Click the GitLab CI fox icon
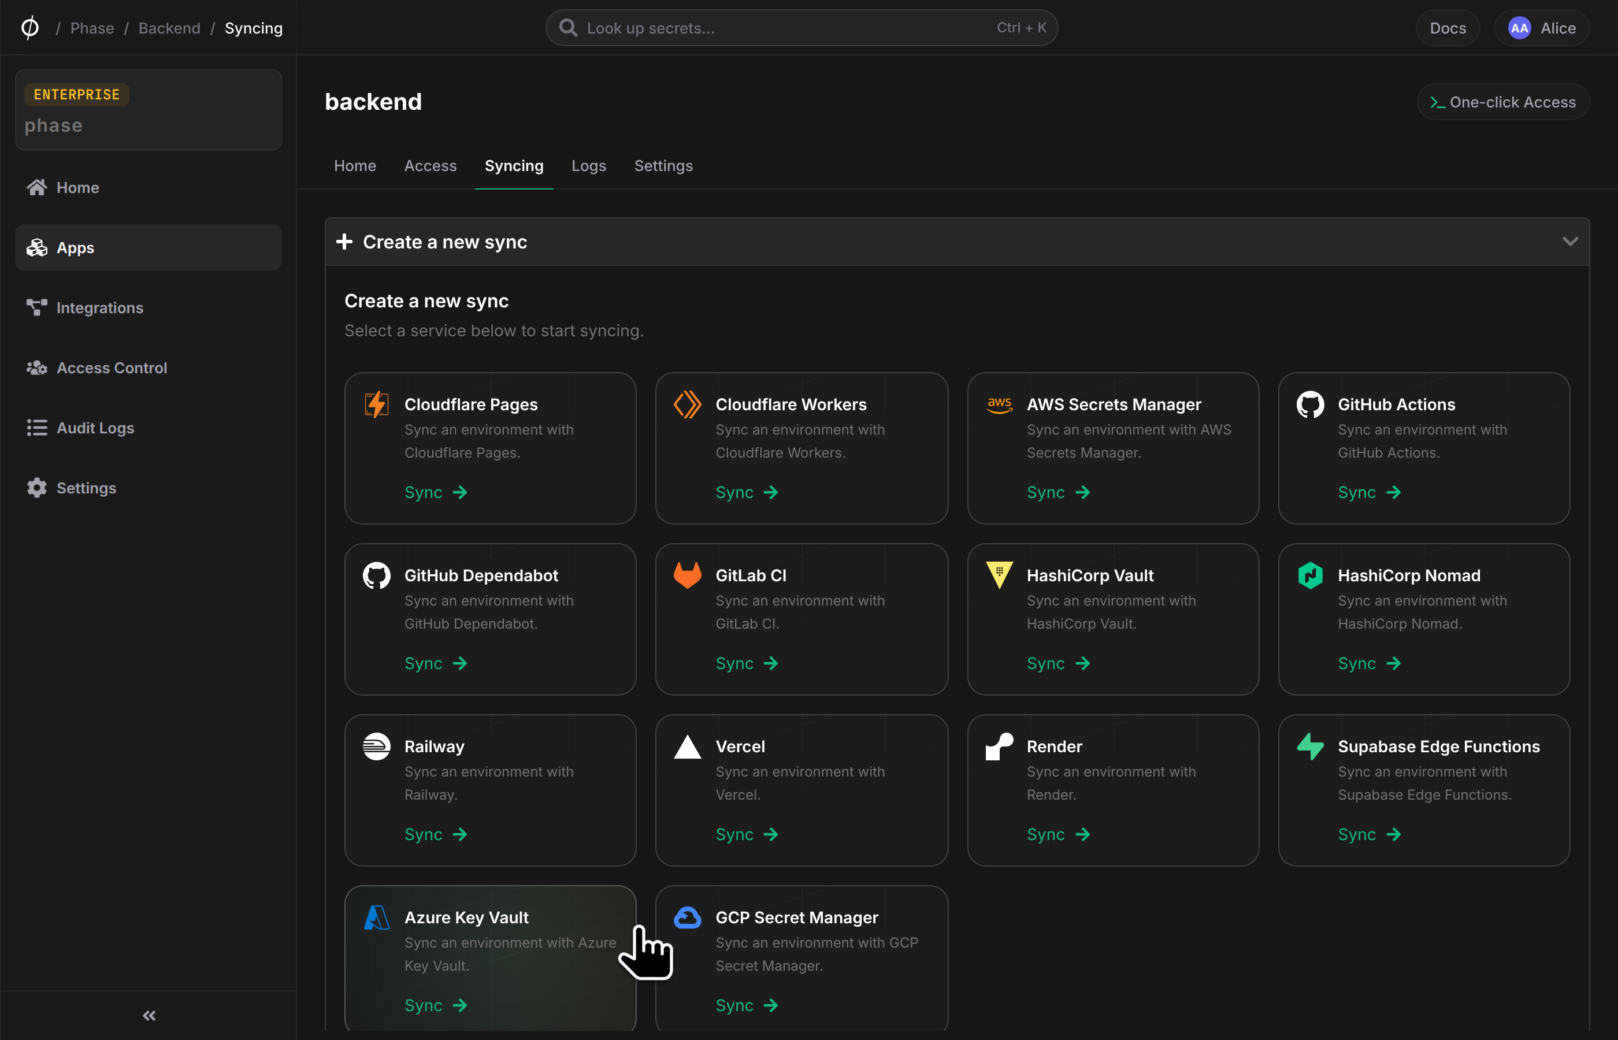The width and height of the screenshot is (1618, 1040). click(688, 575)
